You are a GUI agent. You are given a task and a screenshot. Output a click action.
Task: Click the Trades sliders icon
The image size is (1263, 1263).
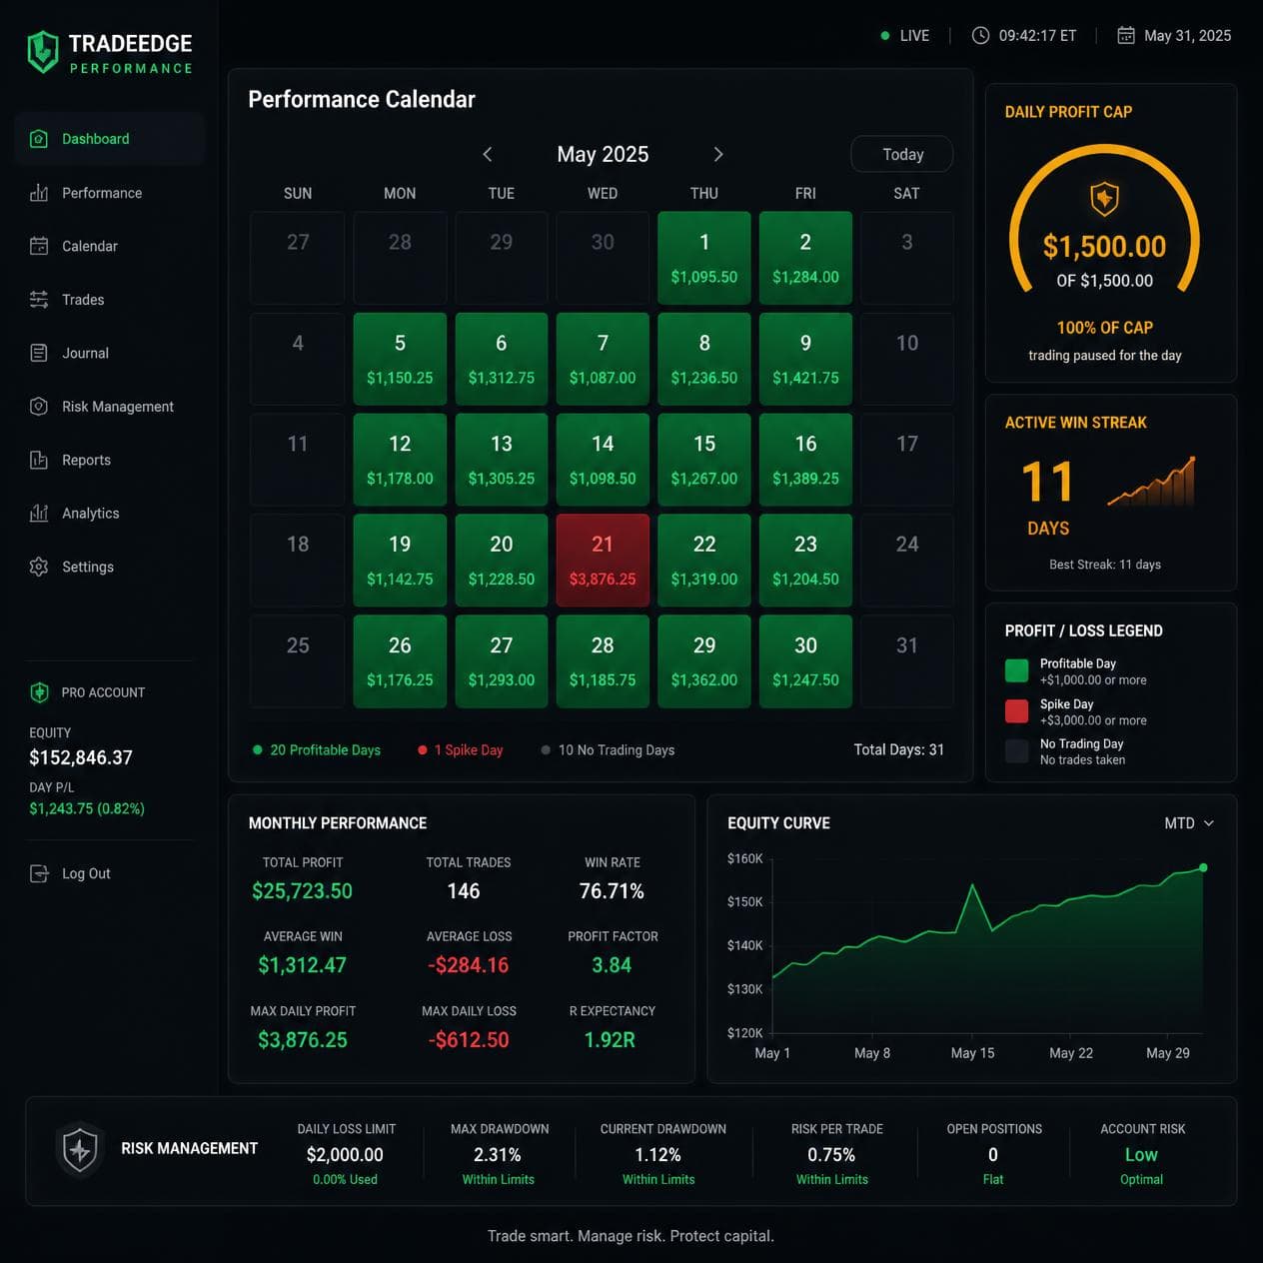click(x=39, y=300)
